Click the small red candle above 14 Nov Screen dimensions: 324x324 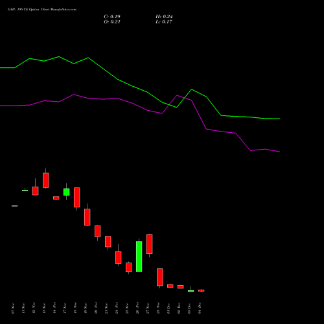coord(56,198)
